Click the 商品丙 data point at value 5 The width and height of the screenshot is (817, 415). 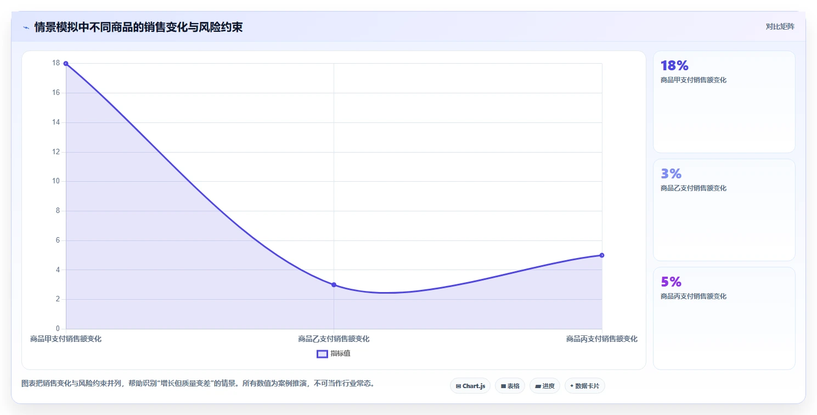(602, 255)
